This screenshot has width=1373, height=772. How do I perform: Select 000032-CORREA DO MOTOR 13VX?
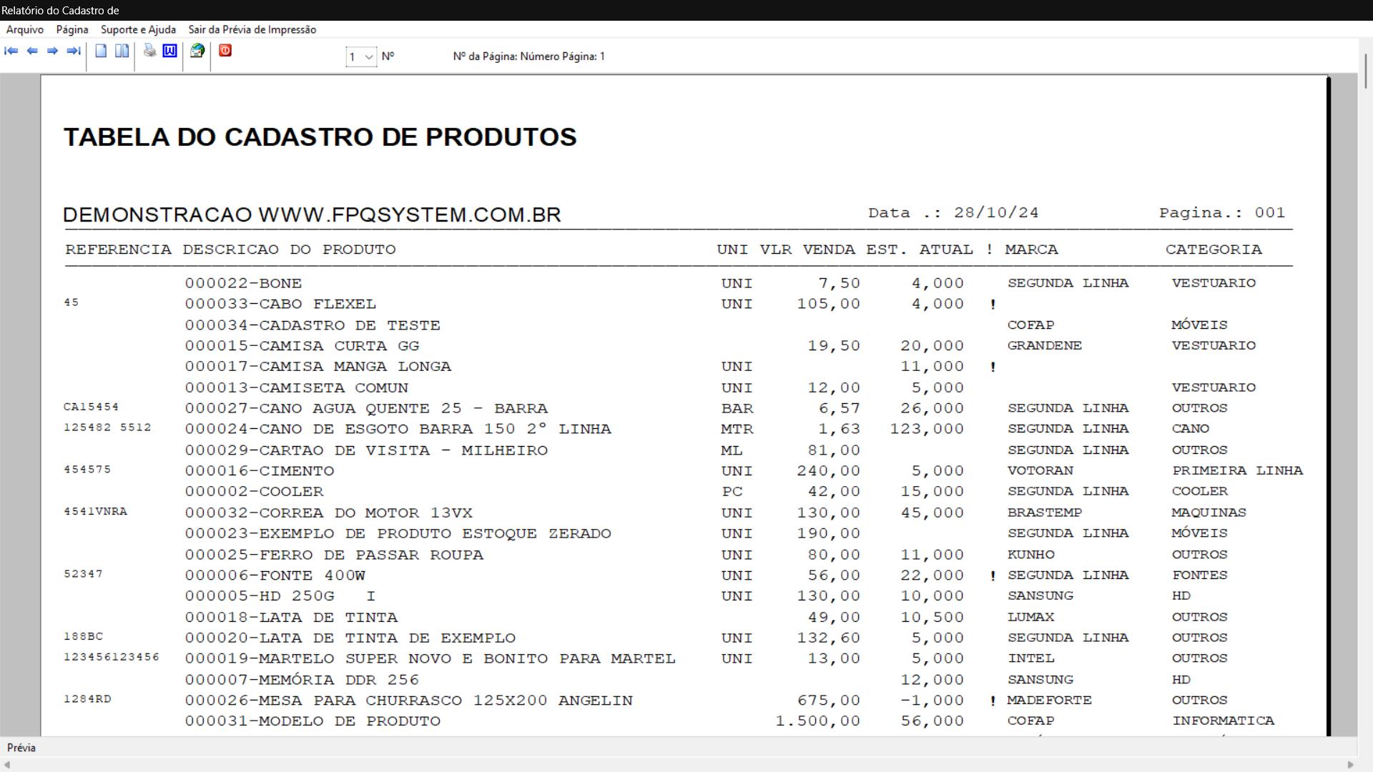(329, 513)
